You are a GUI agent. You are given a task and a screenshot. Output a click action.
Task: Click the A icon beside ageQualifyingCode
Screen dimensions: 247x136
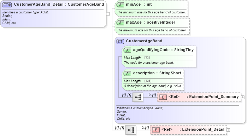click(127, 50)
